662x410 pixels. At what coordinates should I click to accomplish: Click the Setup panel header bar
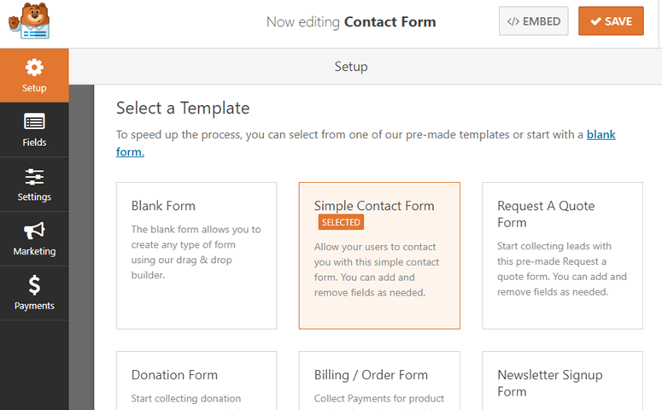351,67
